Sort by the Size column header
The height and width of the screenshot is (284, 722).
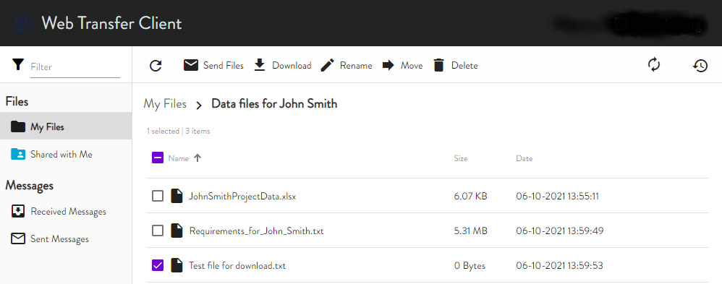pos(460,158)
